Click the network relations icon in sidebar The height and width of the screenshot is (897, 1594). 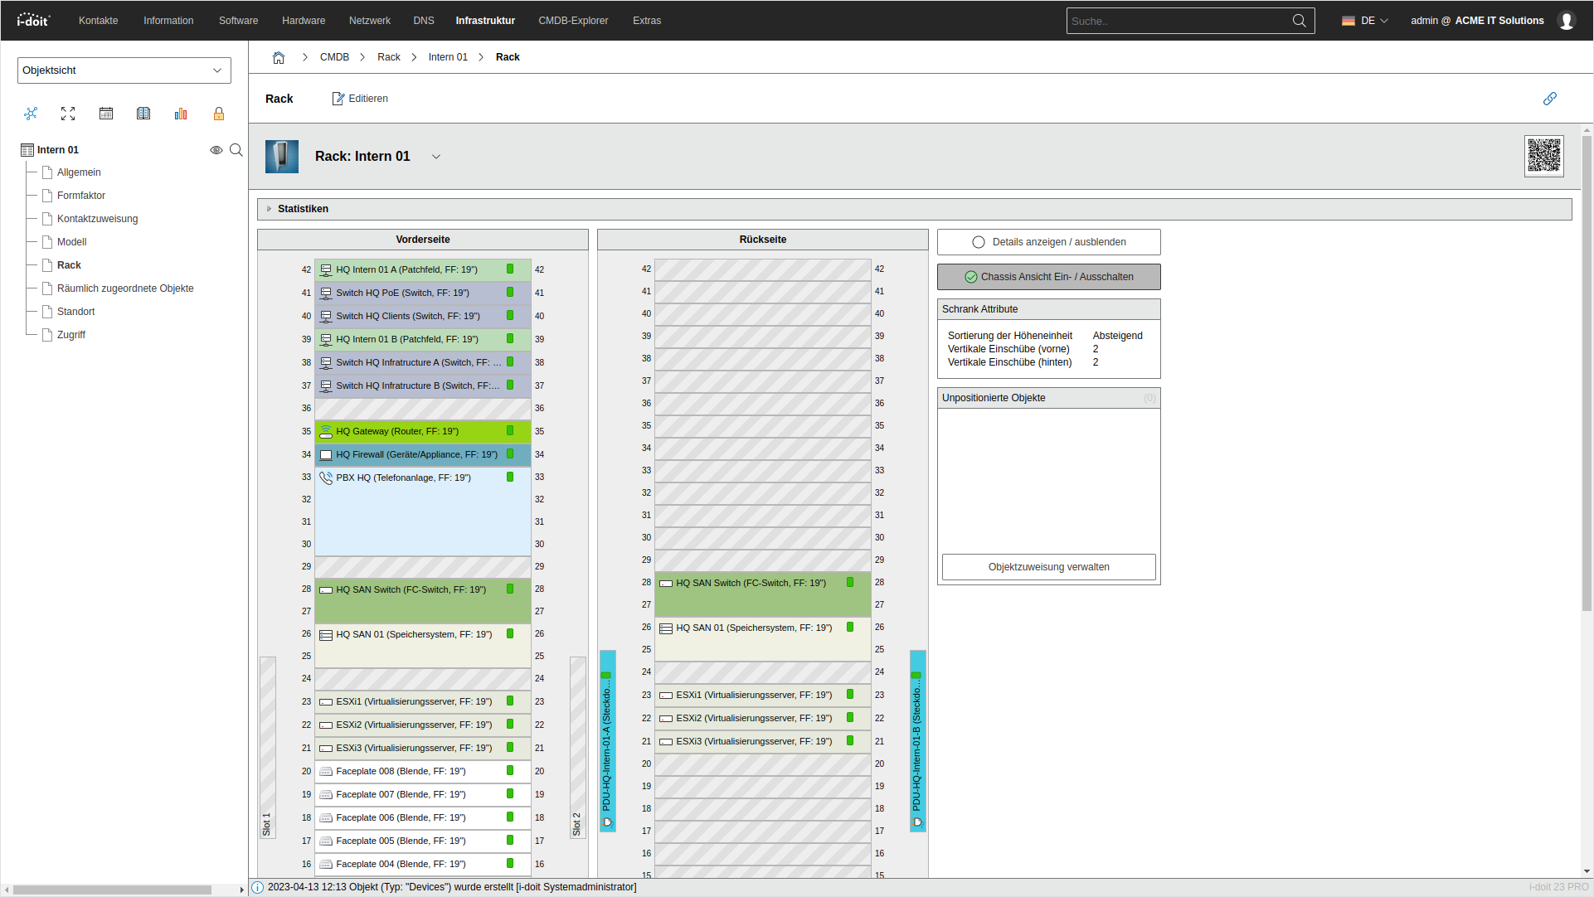pyautogui.click(x=31, y=114)
